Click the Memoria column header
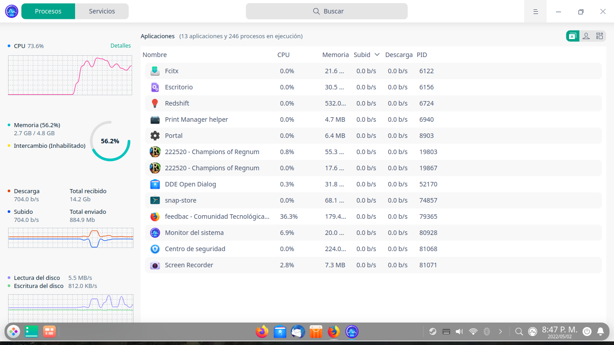Viewport: 614px width, 345px height. click(x=335, y=55)
